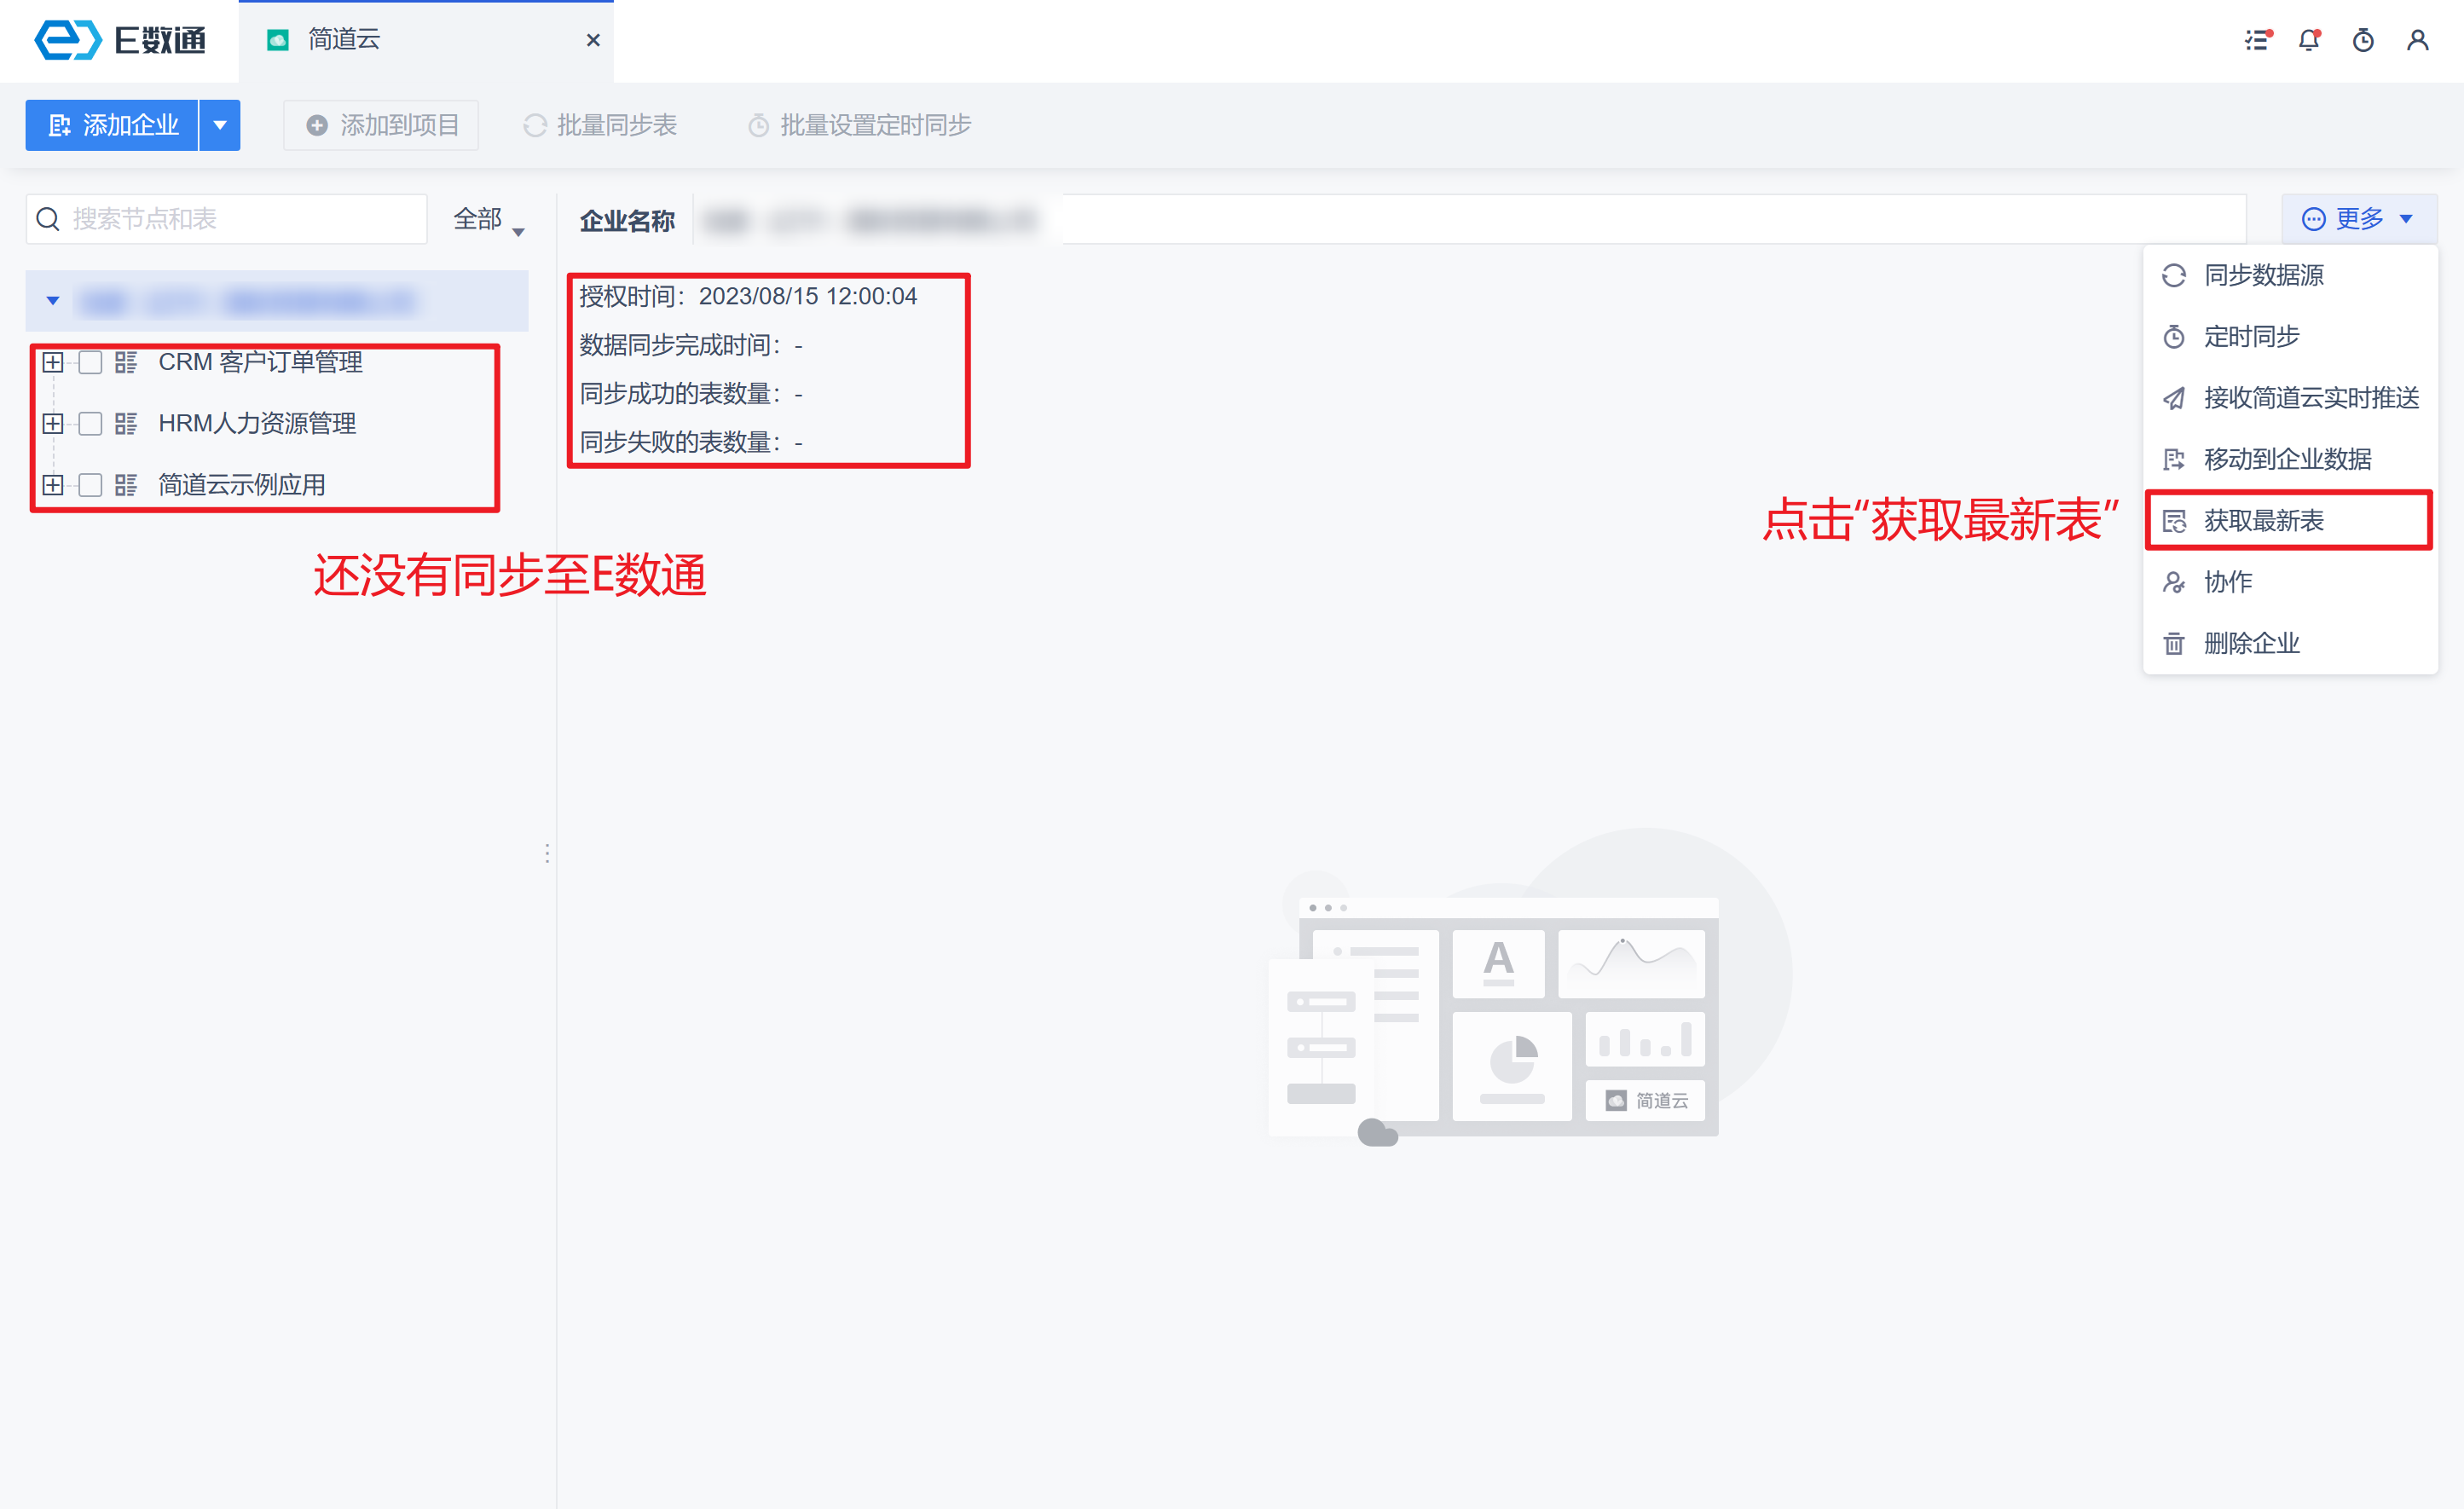Open the task list icon in header
The image size is (2464, 1509).
(2257, 40)
